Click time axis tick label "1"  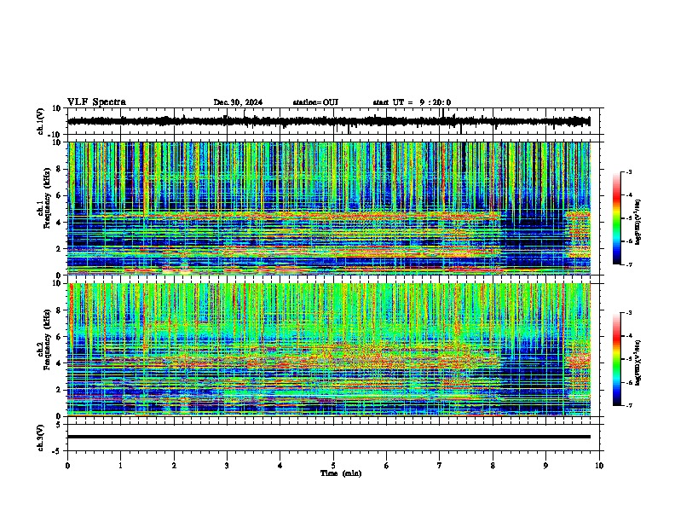click(x=121, y=466)
